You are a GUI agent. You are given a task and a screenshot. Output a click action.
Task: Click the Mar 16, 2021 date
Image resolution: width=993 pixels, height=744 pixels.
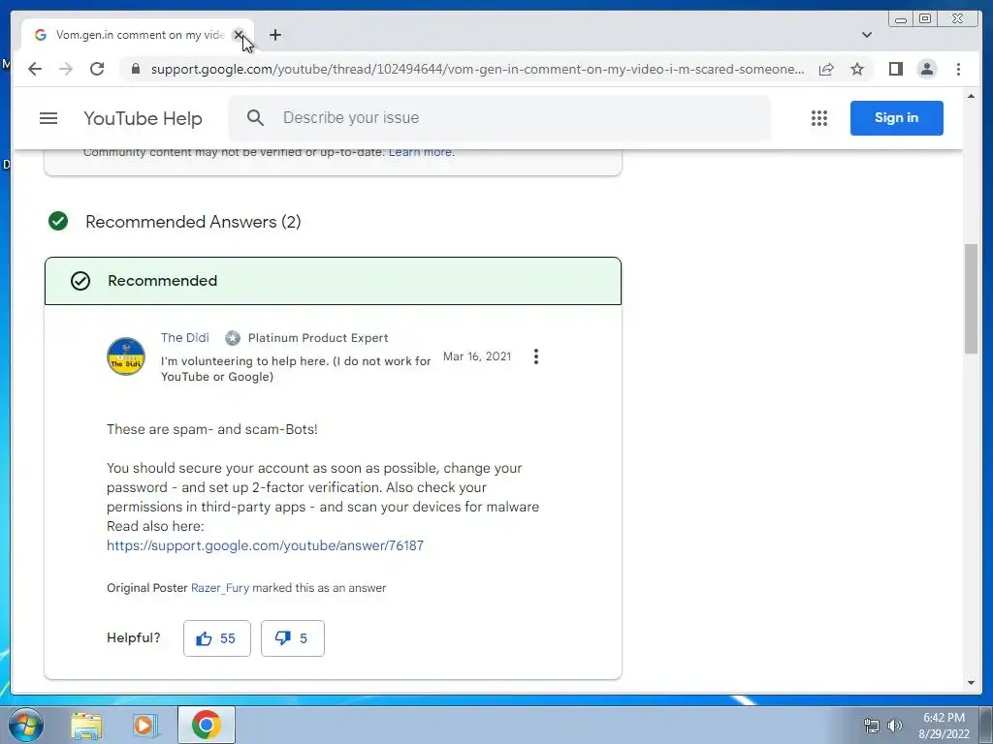(477, 356)
